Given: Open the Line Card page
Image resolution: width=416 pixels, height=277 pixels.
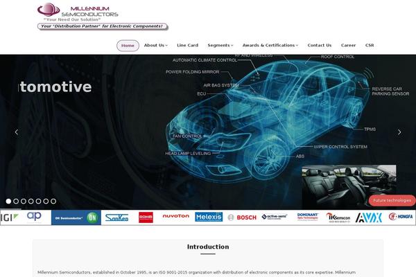Looking at the screenshot, I should click(x=188, y=45).
